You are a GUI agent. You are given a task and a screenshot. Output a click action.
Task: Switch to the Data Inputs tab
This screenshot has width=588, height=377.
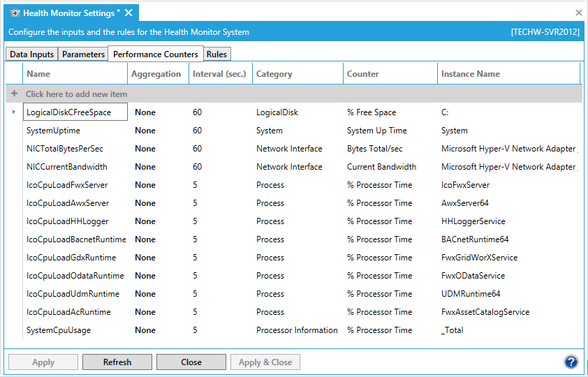[31, 54]
